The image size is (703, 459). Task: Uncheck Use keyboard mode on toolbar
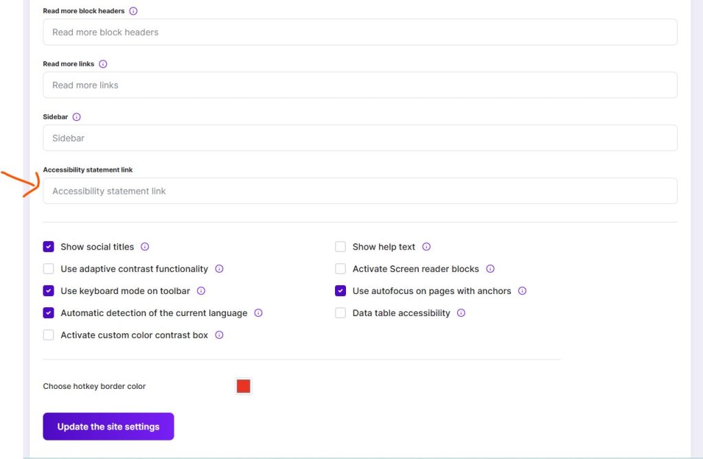(49, 291)
